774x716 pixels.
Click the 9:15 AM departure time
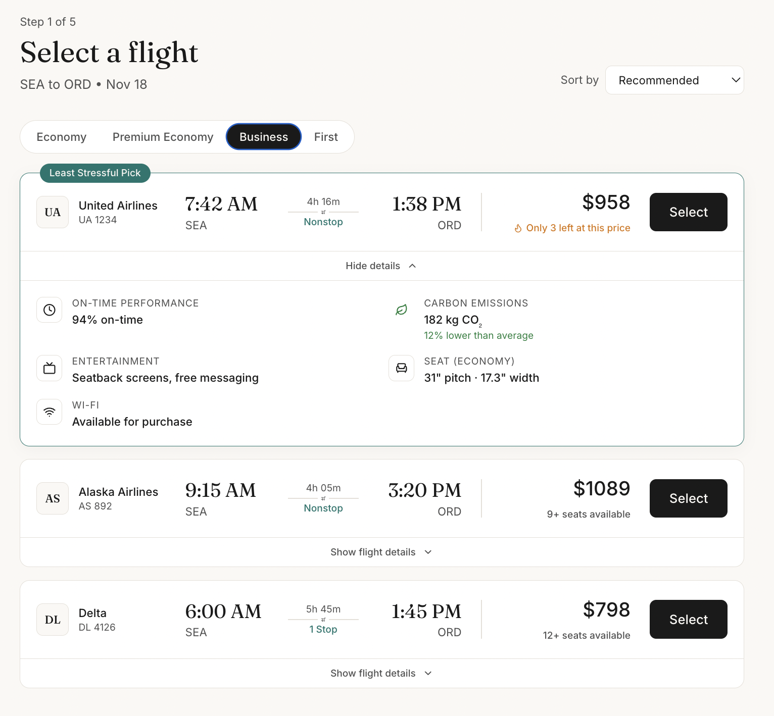tap(220, 491)
